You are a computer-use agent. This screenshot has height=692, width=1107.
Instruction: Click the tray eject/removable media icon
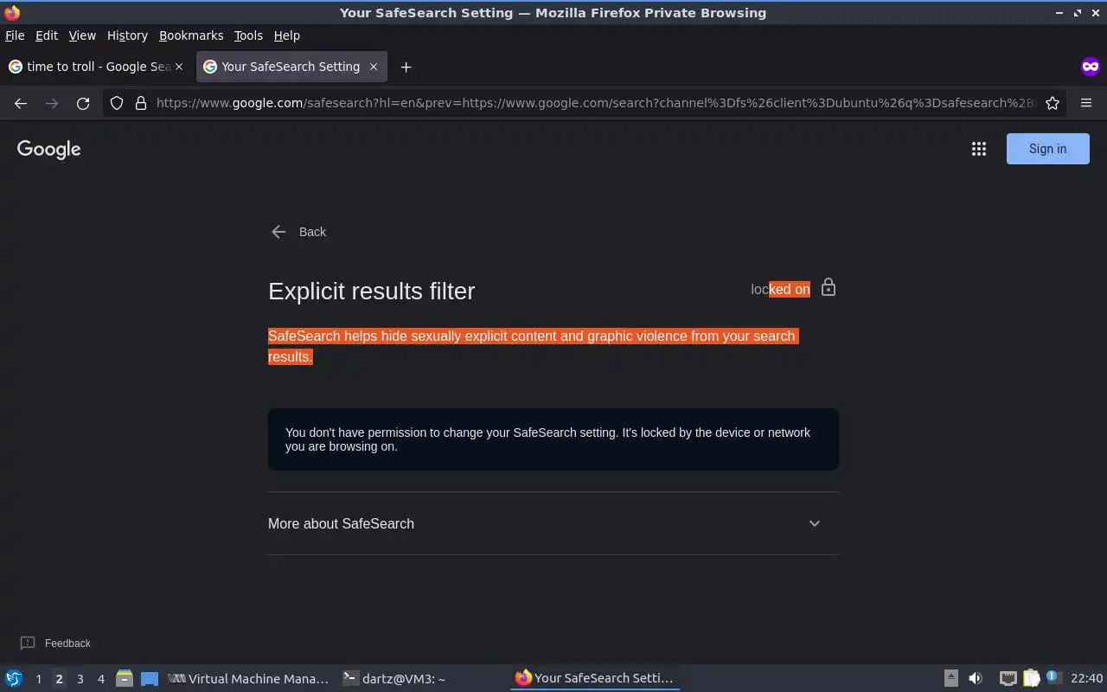coord(950,678)
